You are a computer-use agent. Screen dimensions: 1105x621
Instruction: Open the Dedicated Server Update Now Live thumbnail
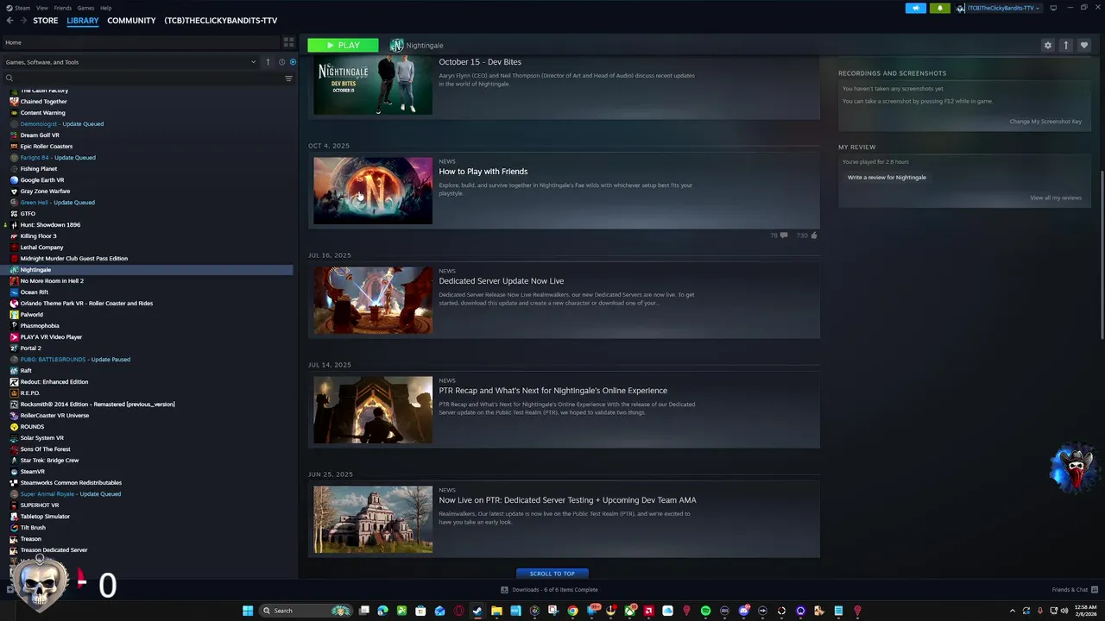click(373, 300)
